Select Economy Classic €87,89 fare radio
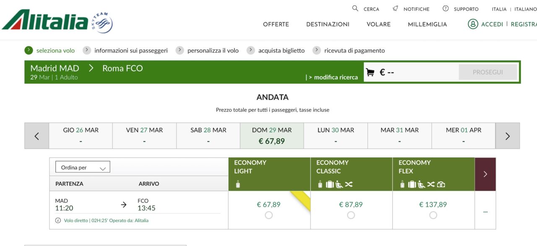537x246 pixels. pyautogui.click(x=351, y=215)
